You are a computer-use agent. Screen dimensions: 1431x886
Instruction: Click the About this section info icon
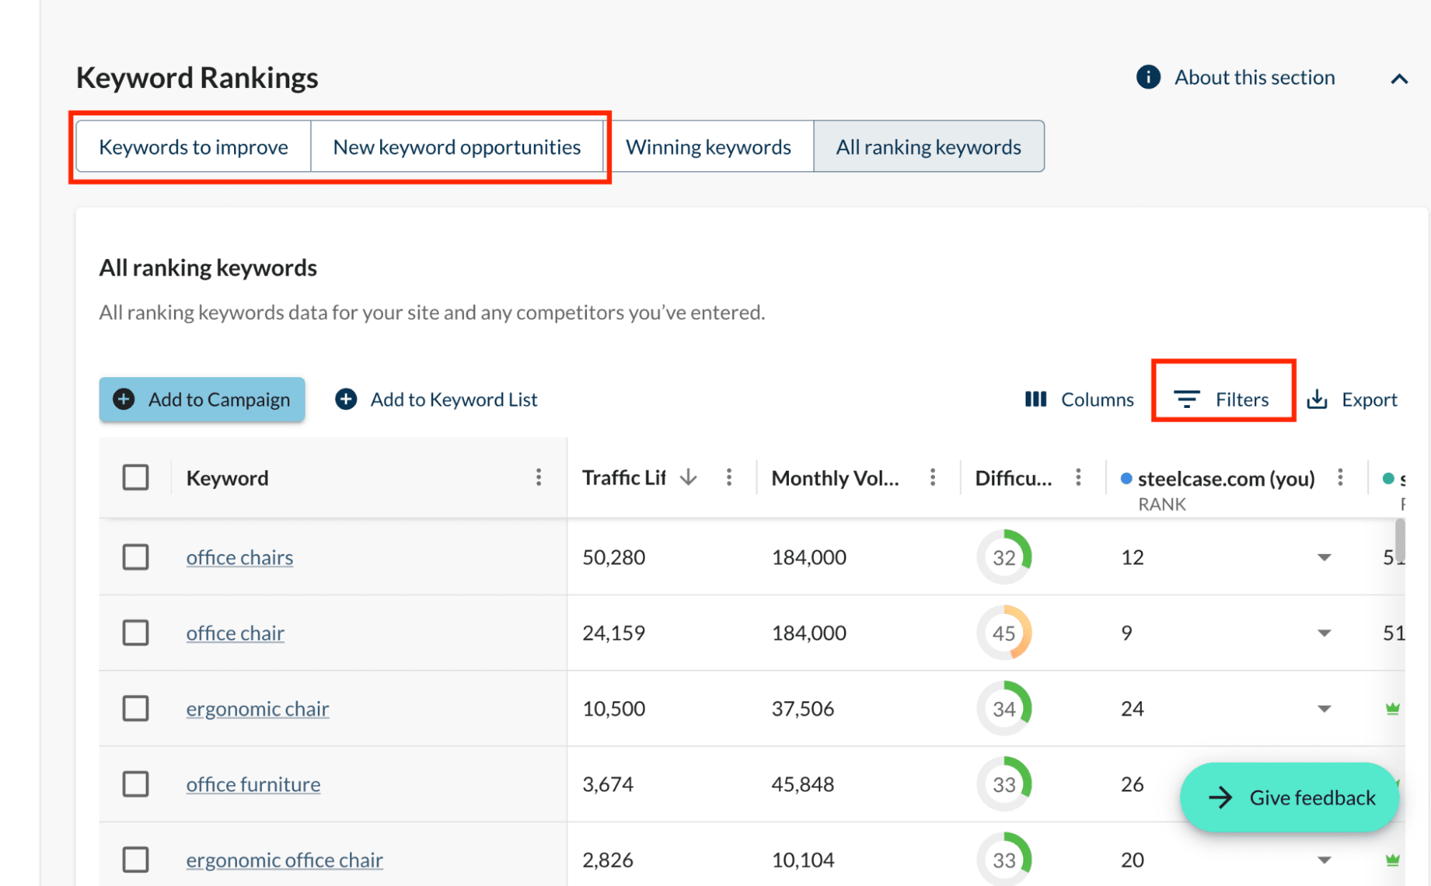1148,77
